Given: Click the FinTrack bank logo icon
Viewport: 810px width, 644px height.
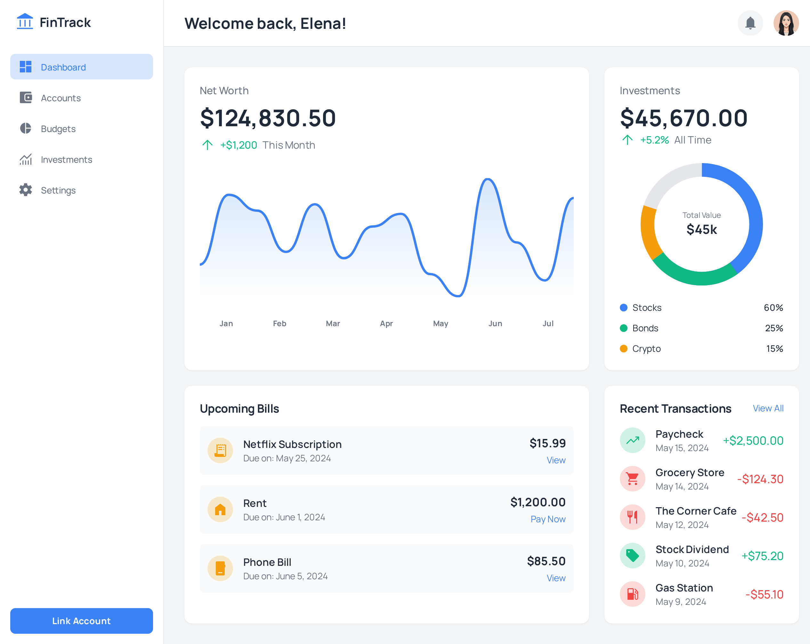Looking at the screenshot, I should (x=25, y=22).
